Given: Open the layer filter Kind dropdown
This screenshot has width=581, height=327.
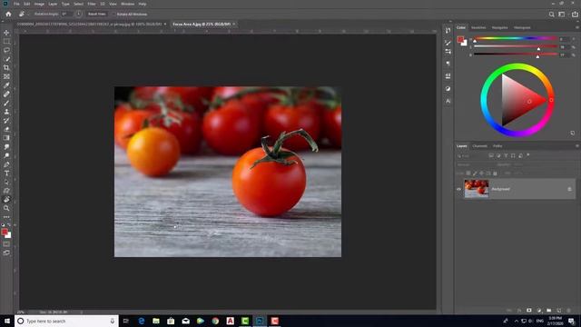Looking at the screenshot, I should click(x=471, y=156).
